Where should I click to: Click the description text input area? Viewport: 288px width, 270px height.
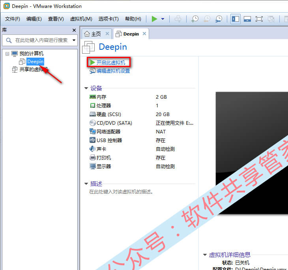(x=121, y=192)
